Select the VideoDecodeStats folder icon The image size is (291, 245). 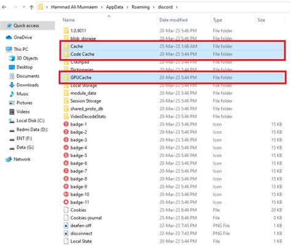click(66, 117)
